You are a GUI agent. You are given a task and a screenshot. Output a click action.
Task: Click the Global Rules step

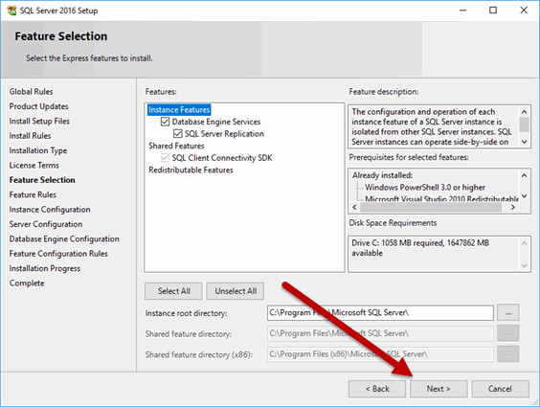tap(31, 92)
